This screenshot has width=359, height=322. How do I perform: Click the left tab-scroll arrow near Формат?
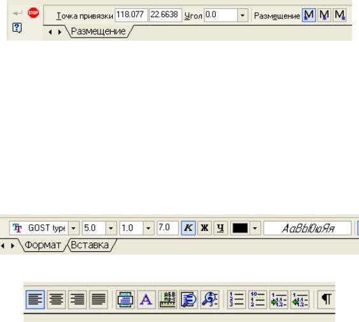coord(3,246)
